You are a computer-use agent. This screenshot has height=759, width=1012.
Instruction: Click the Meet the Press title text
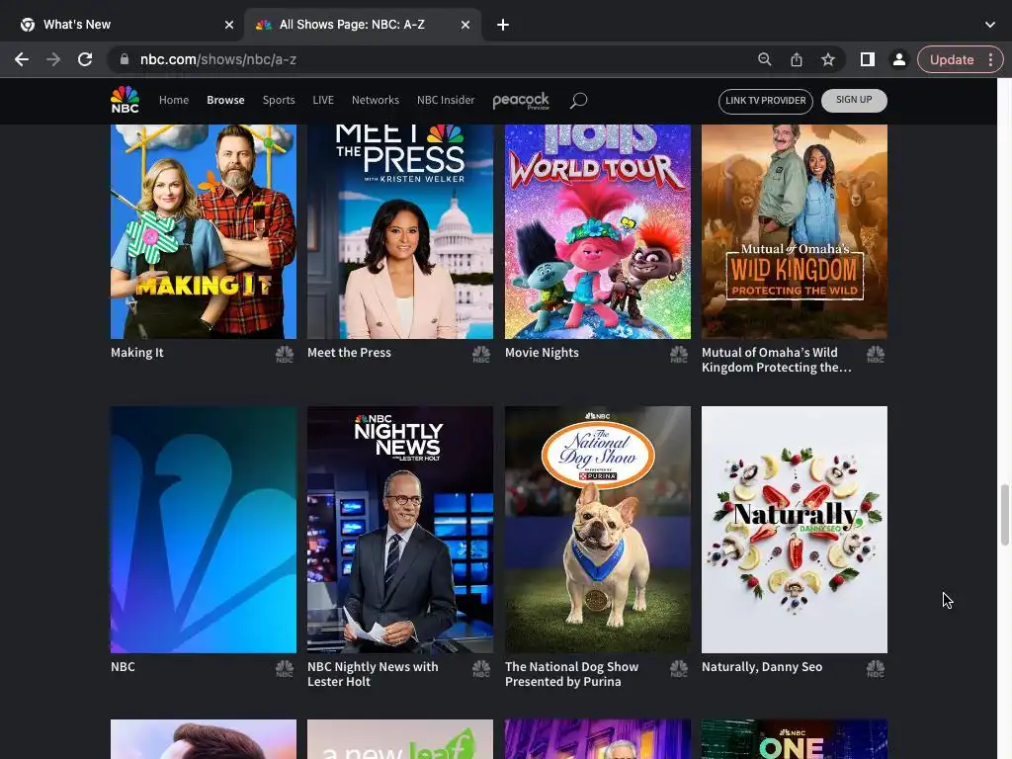click(x=349, y=353)
